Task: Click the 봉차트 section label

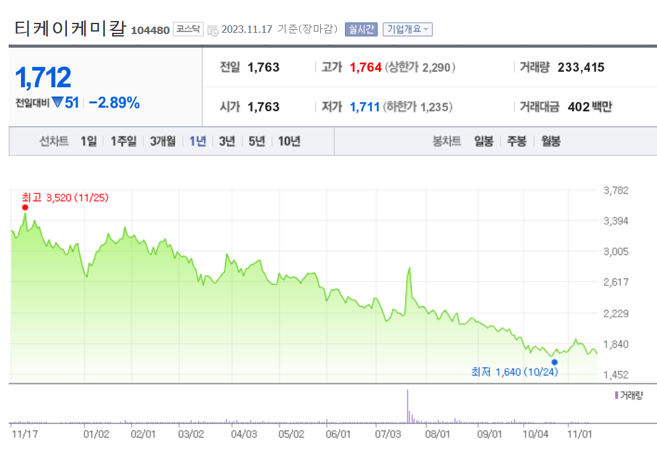Action: (x=446, y=141)
